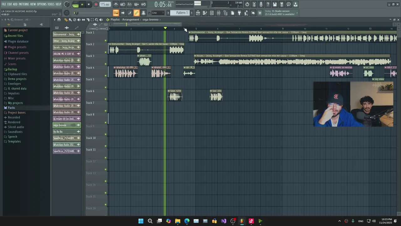
Task: Open the VIEW menu
Action: [x=33, y=4]
